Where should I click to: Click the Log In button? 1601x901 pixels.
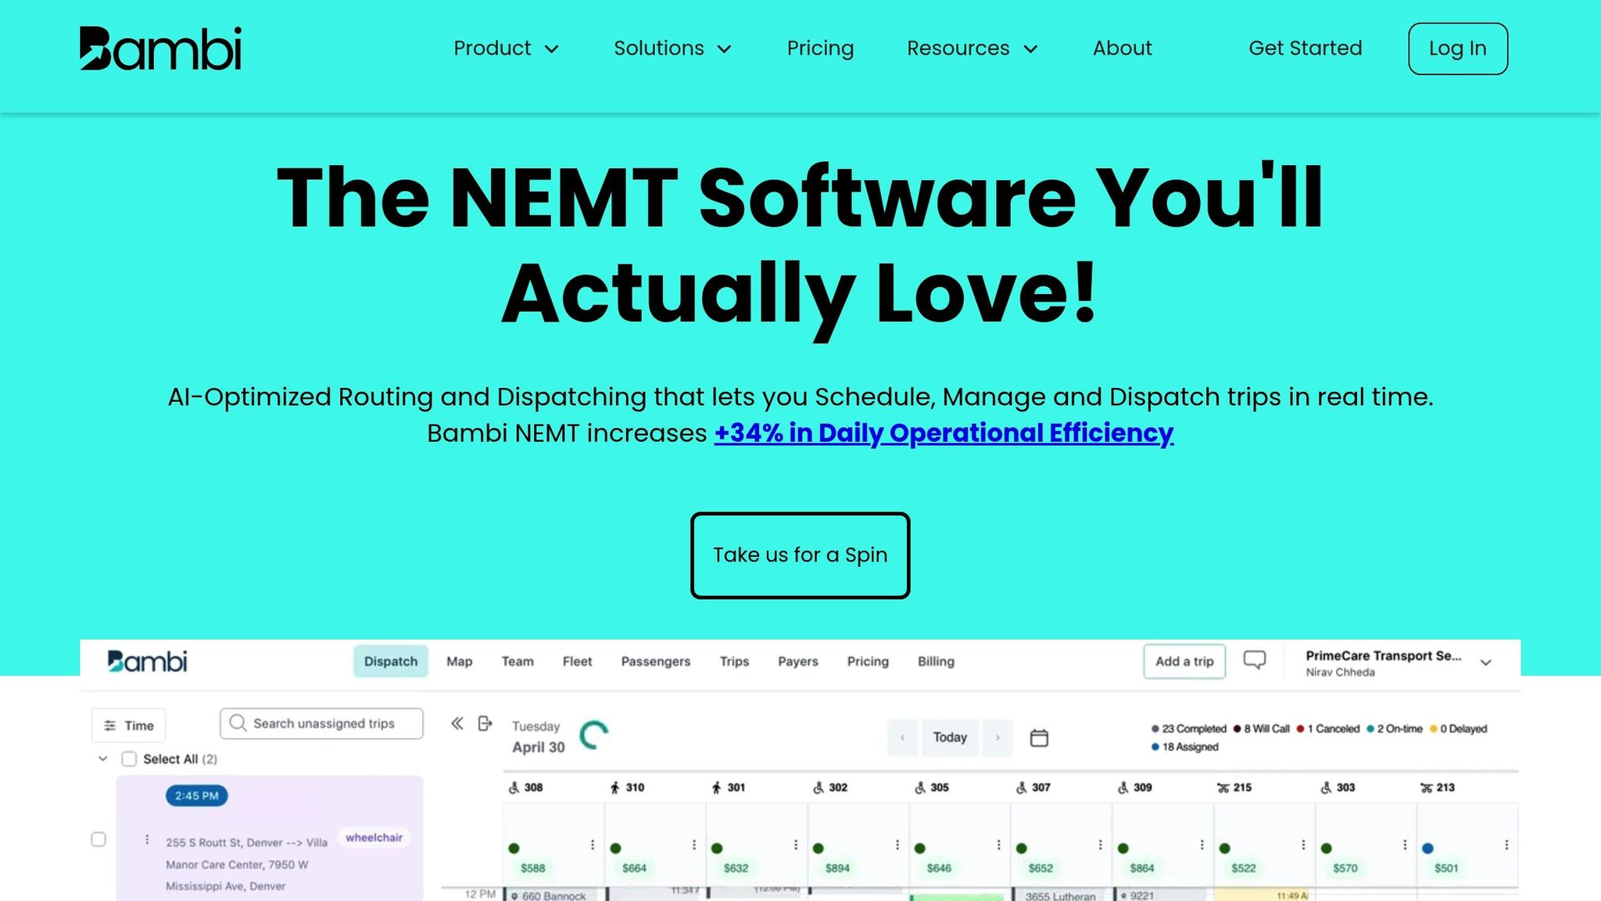point(1458,48)
